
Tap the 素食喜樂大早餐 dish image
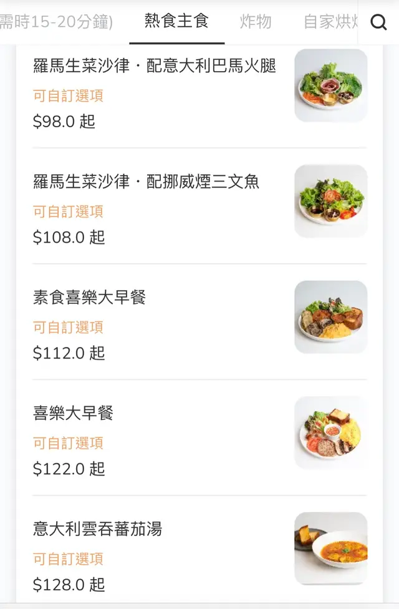pos(330,317)
